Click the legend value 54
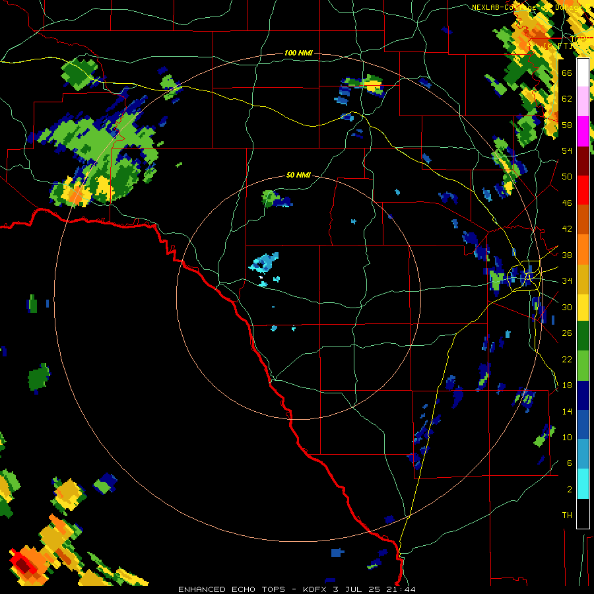 pos(567,150)
